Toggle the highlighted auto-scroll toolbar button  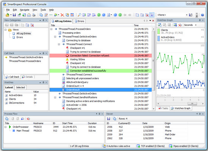pyautogui.click(x=152, y=15)
